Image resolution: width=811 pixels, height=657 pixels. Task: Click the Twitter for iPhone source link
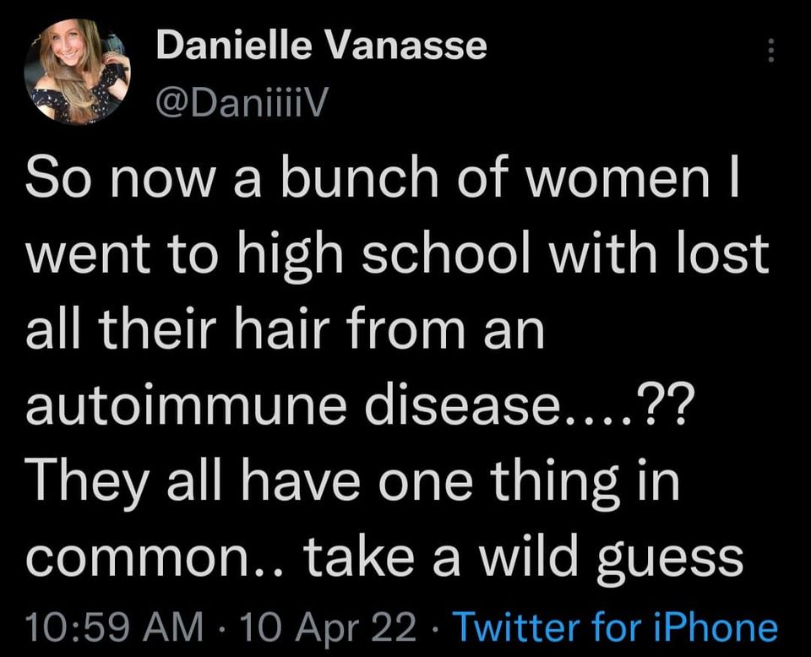(616, 627)
